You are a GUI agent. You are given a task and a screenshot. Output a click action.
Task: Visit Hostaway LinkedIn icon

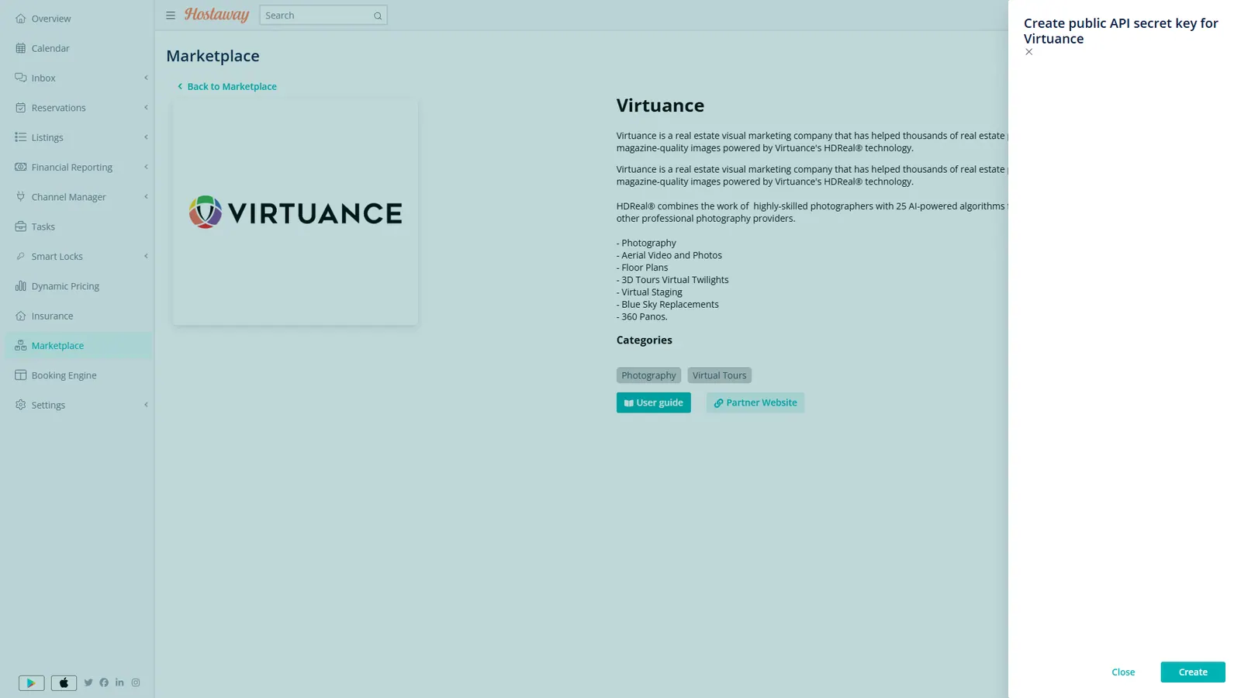coord(119,682)
